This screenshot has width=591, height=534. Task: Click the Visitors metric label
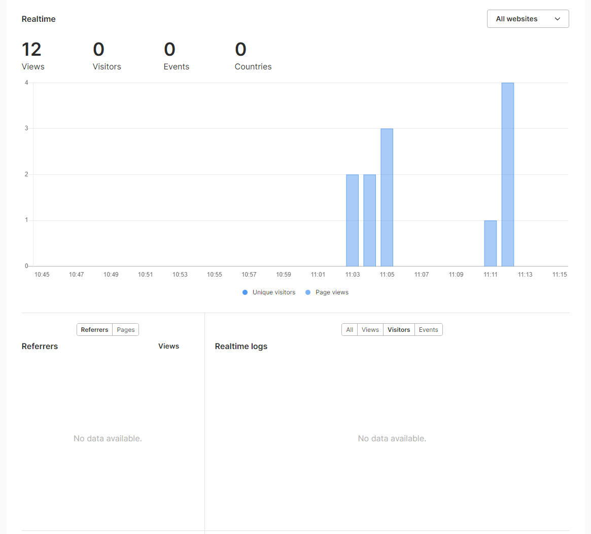tap(107, 66)
